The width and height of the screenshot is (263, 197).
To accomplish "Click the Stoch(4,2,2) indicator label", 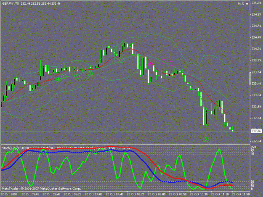I will [11, 148].
